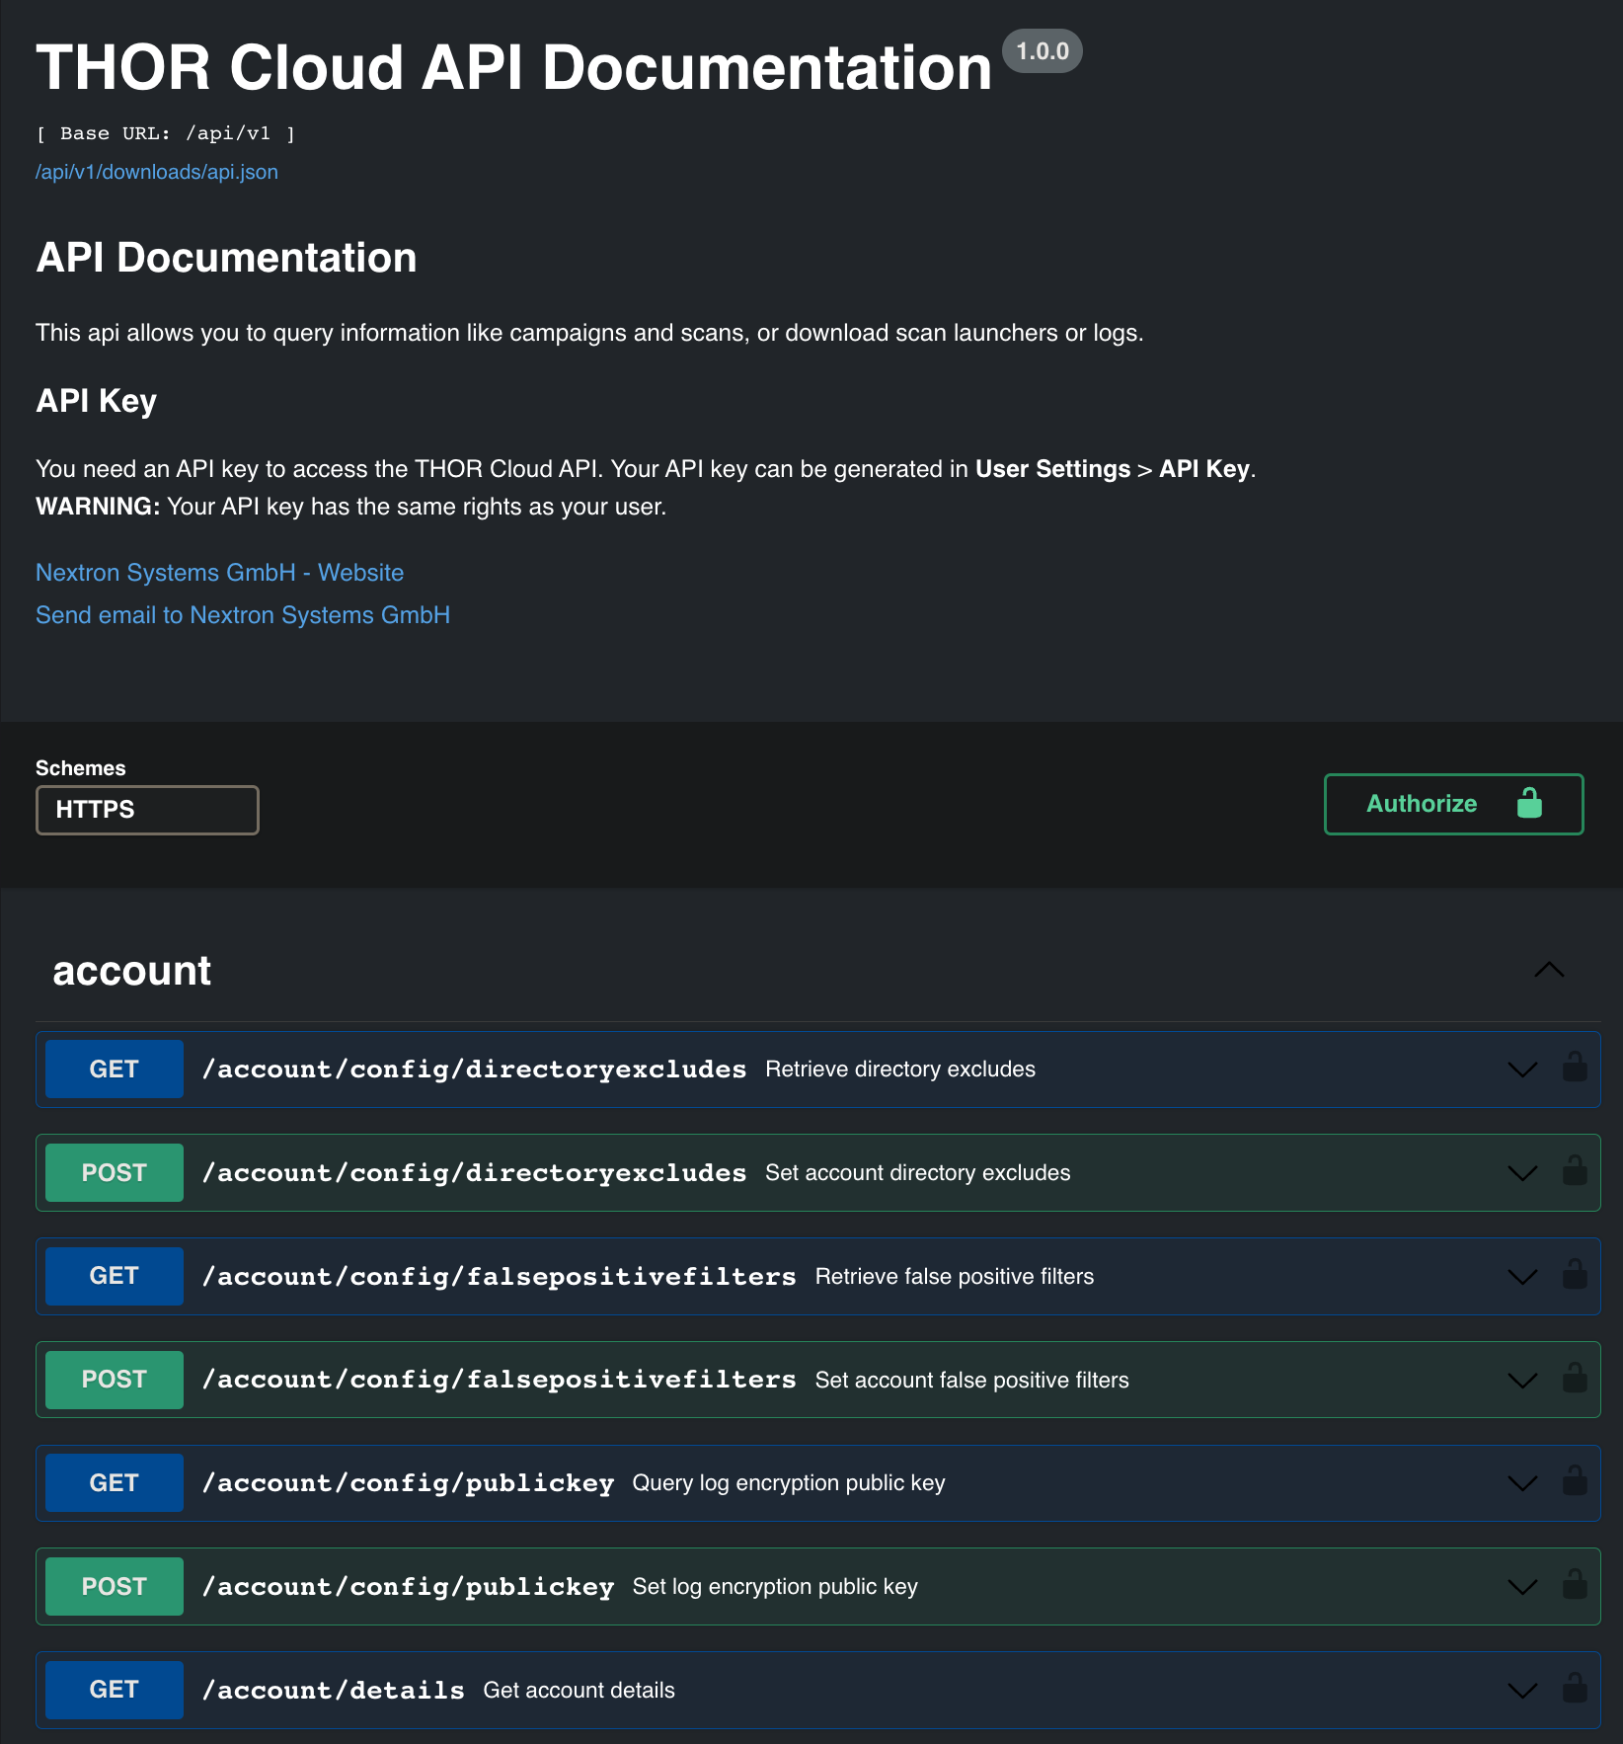Click POST badge for falsepositivefilters endpoint
The width and height of the screenshot is (1623, 1744).
coord(115,1380)
